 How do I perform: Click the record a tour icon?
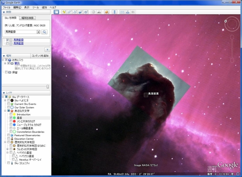coord(86,12)
